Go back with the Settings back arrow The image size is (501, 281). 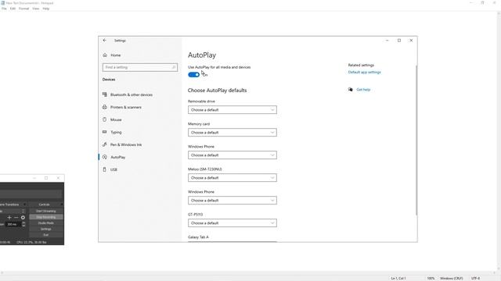[104, 41]
